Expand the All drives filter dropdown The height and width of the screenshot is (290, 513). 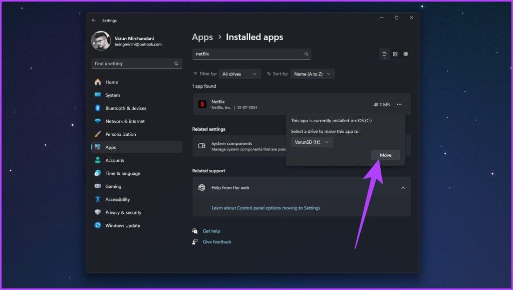tap(239, 74)
